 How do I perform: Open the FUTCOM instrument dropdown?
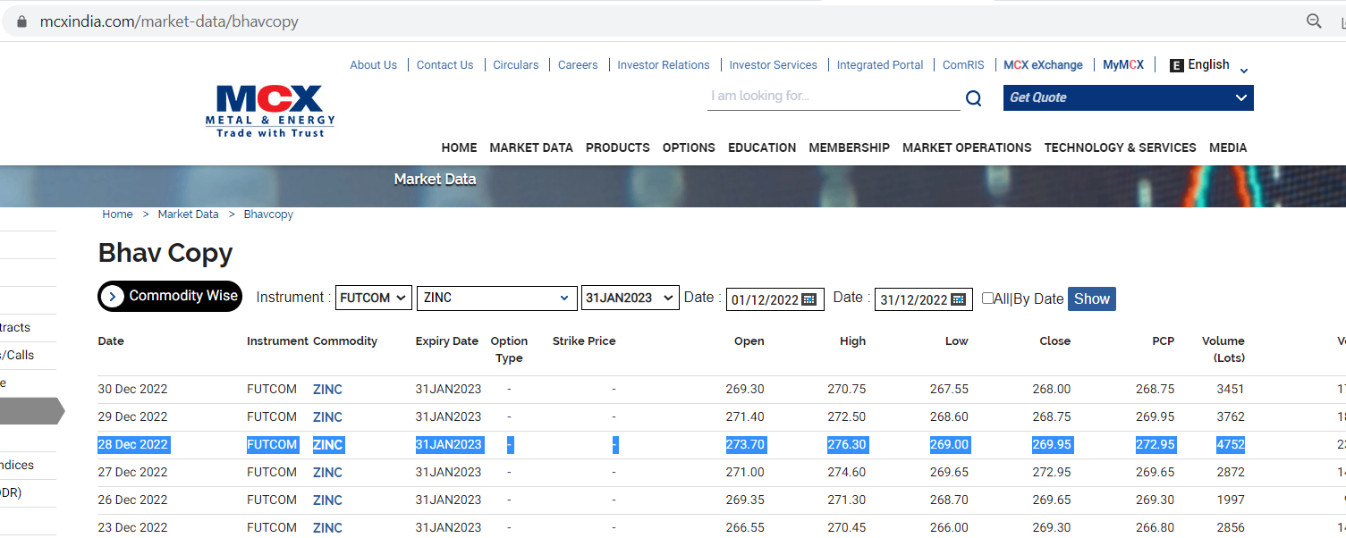[374, 298]
